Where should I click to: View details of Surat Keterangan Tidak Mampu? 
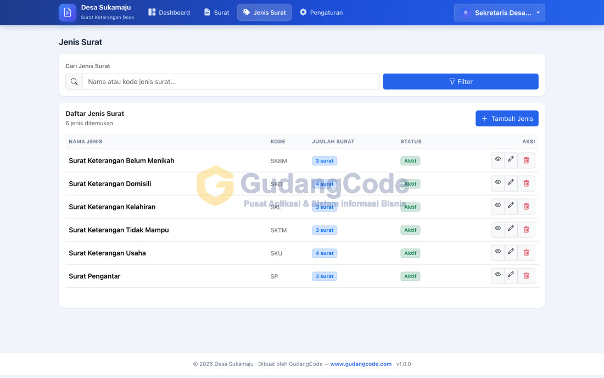point(497,230)
